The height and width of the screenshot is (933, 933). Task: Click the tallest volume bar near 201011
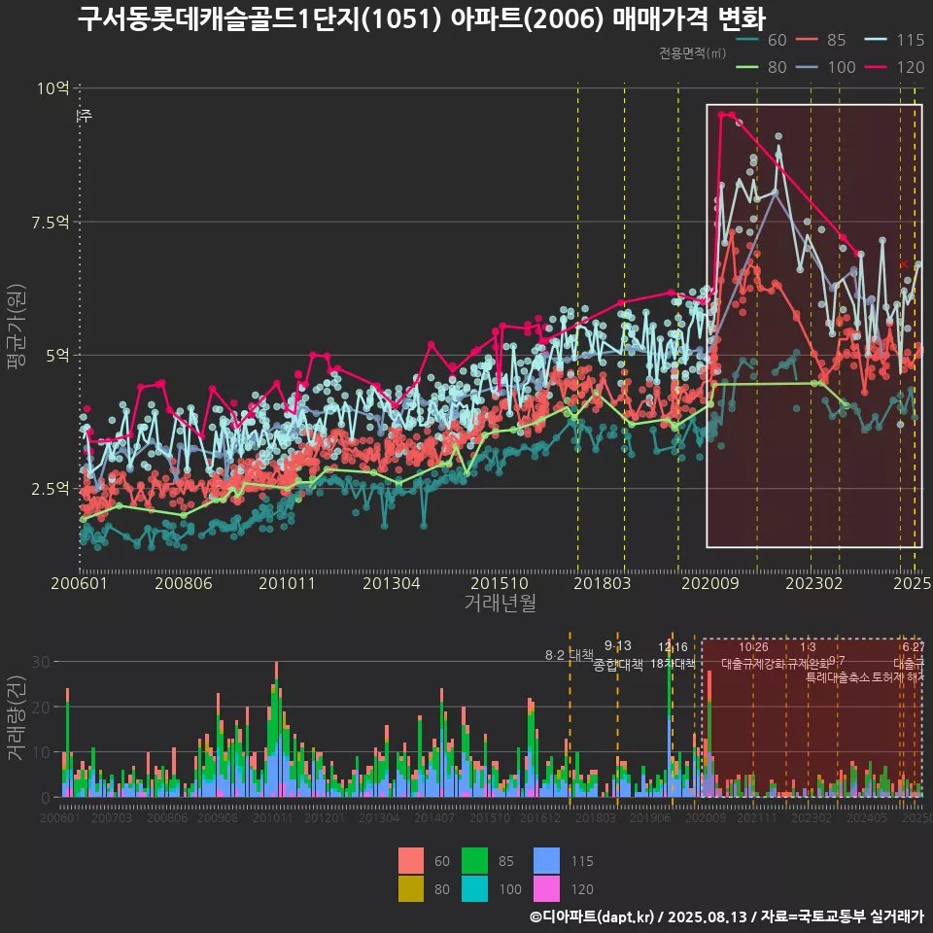tap(276, 730)
